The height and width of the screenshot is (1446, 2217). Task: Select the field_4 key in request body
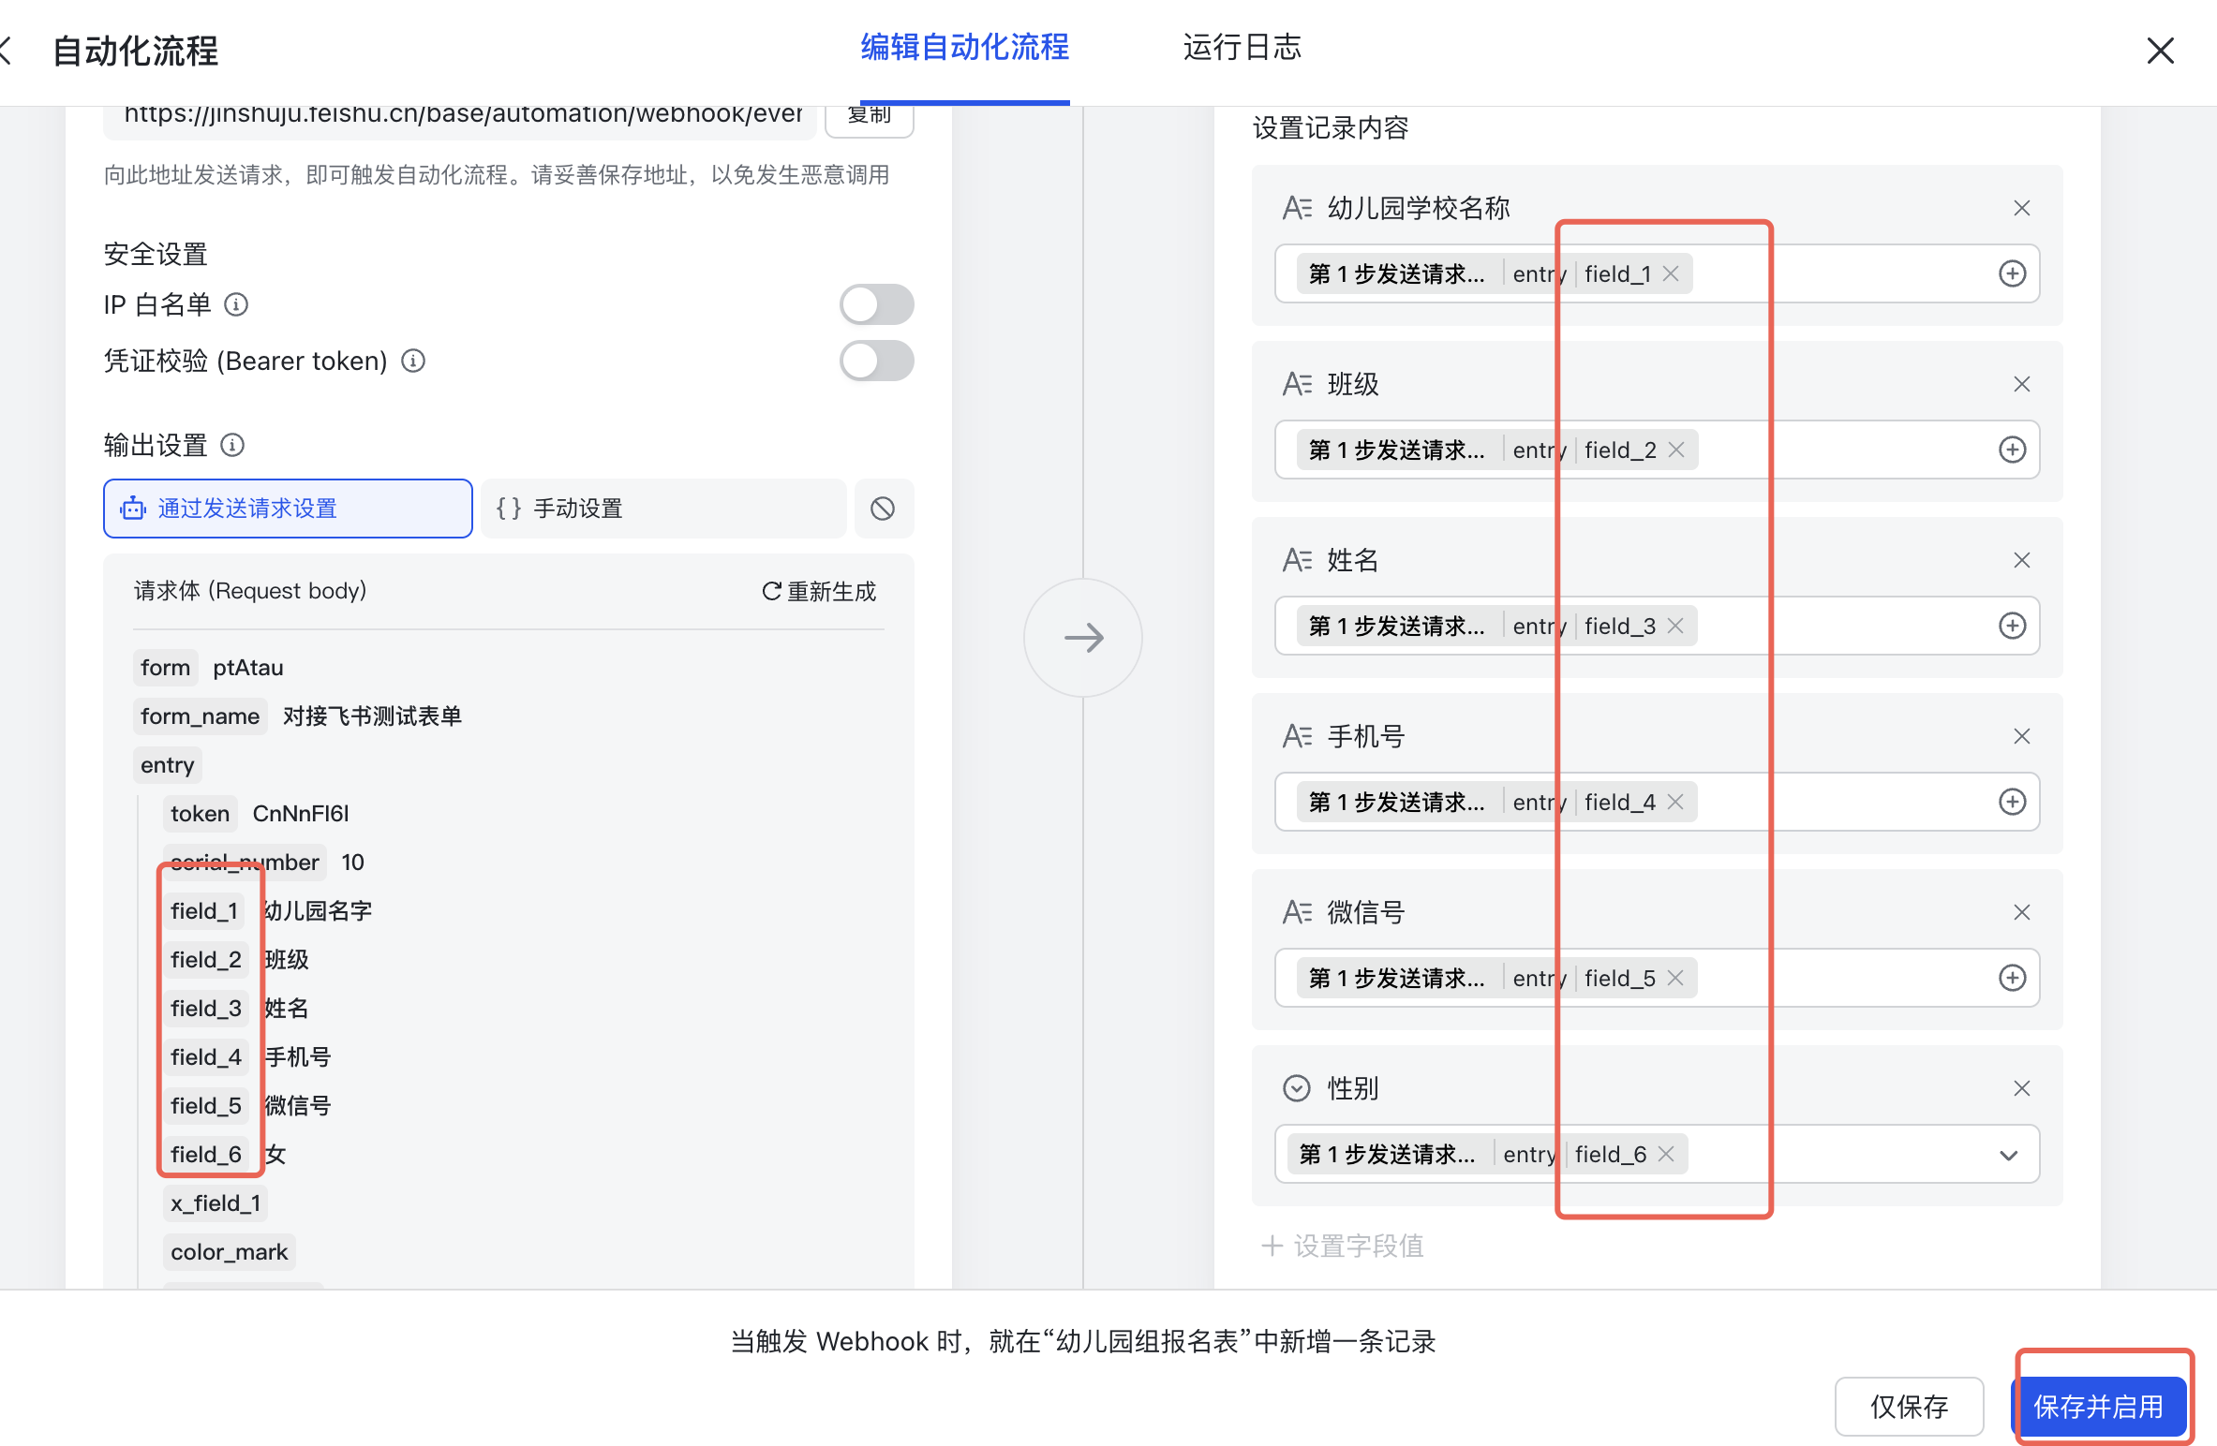(x=205, y=1057)
